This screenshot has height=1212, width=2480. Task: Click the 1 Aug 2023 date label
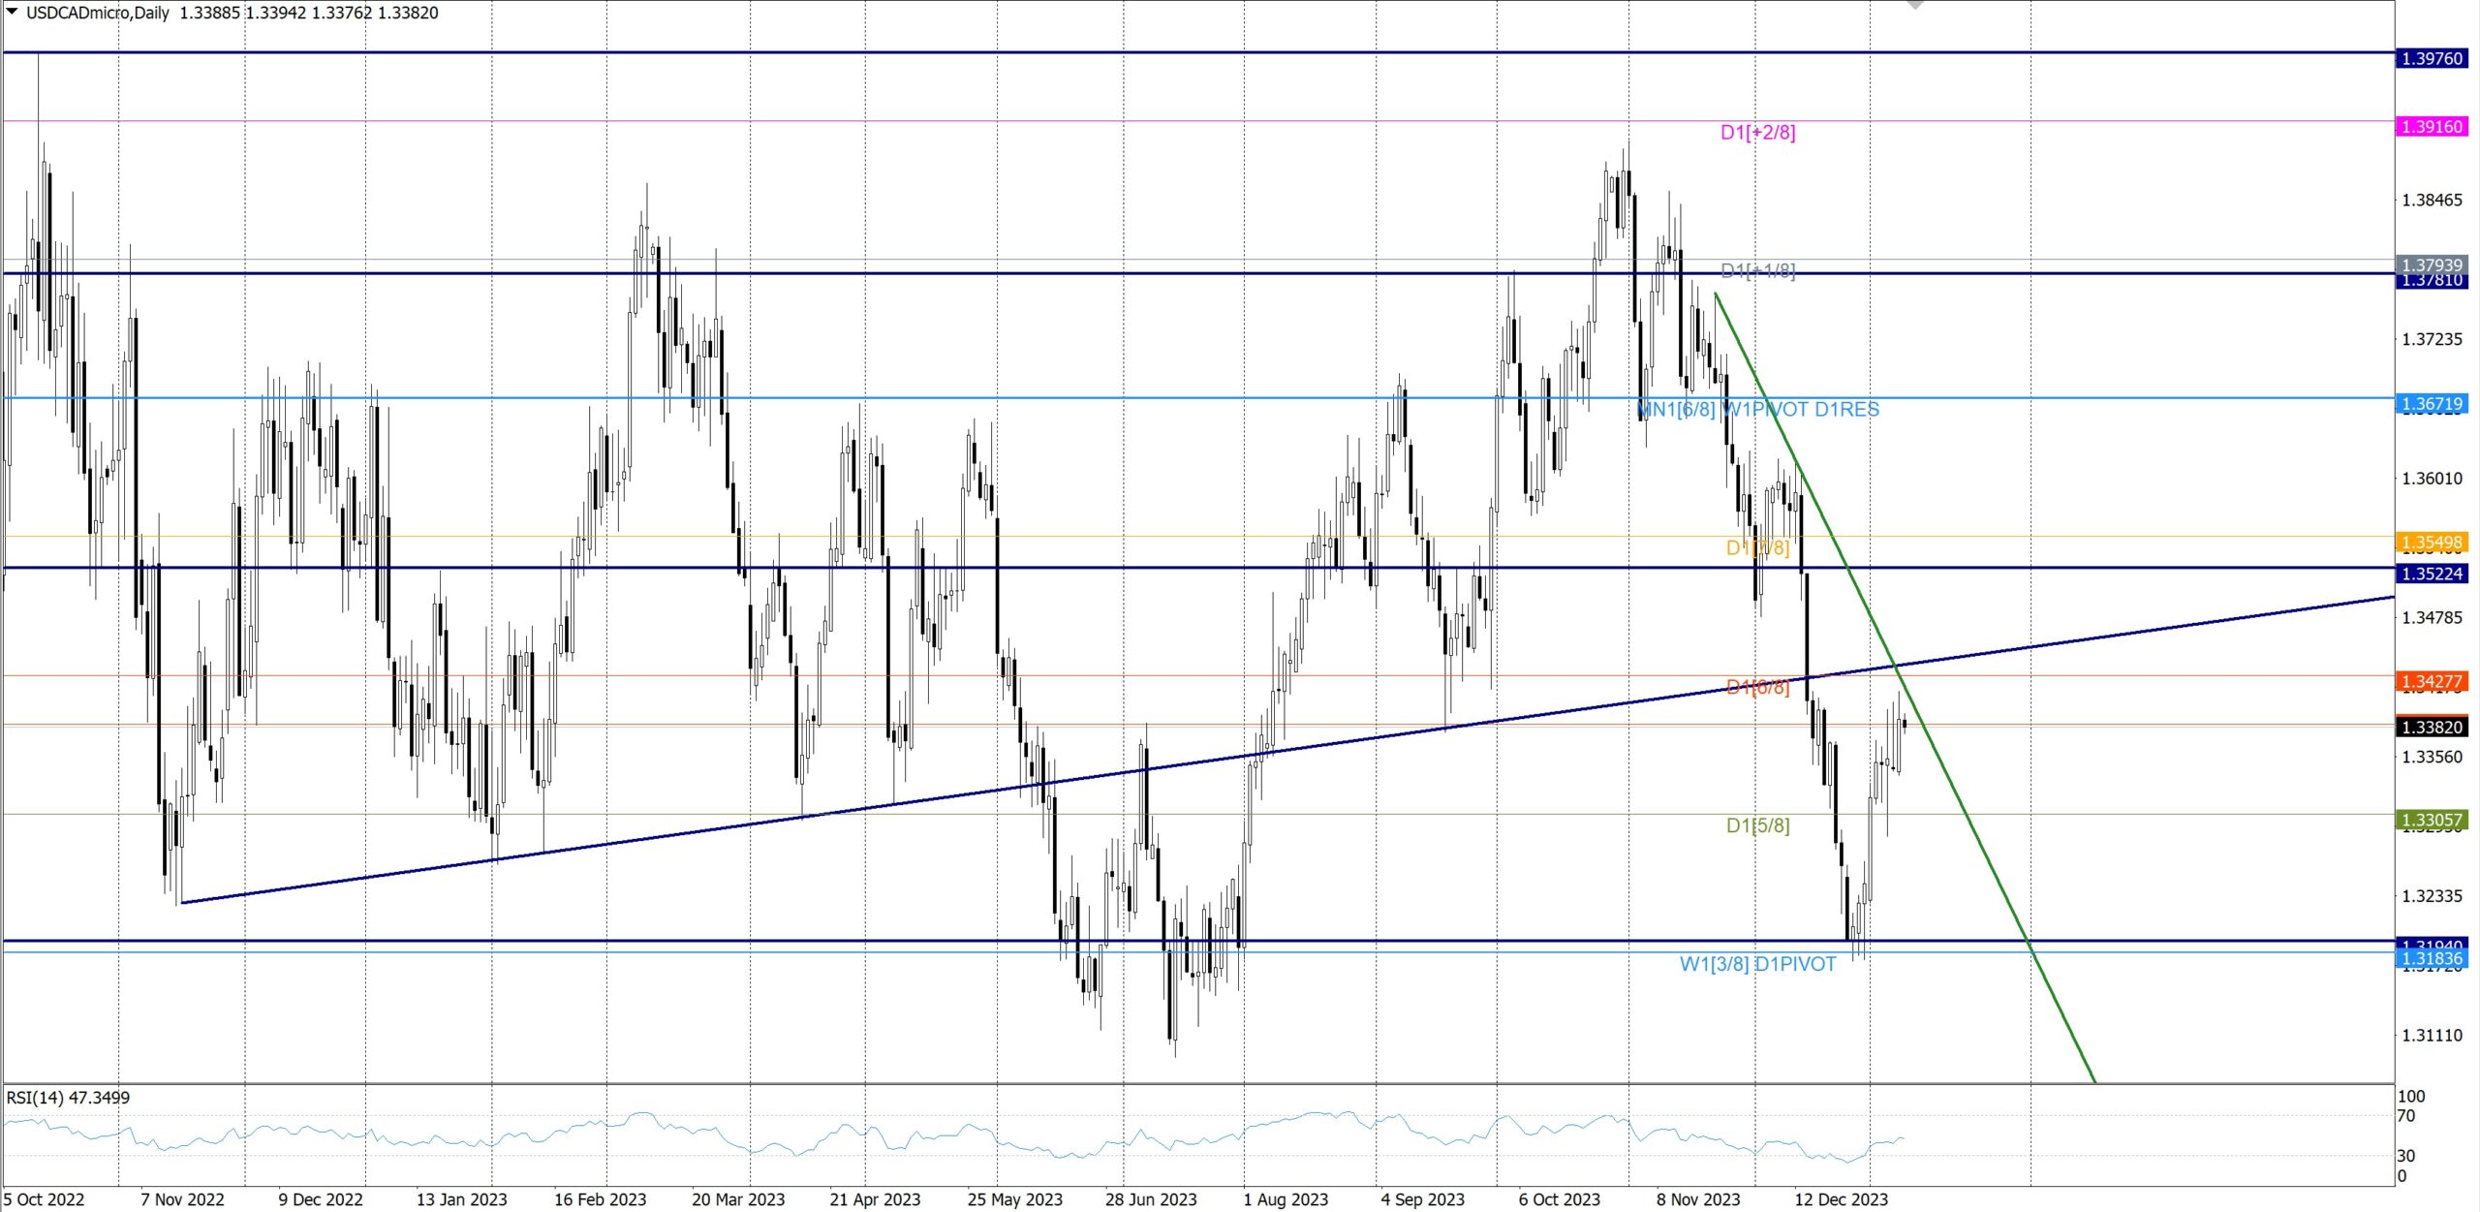click(x=1286, y=1199)
